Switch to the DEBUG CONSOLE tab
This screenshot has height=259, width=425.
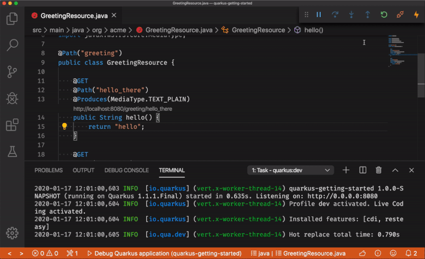tap(126, 170)
